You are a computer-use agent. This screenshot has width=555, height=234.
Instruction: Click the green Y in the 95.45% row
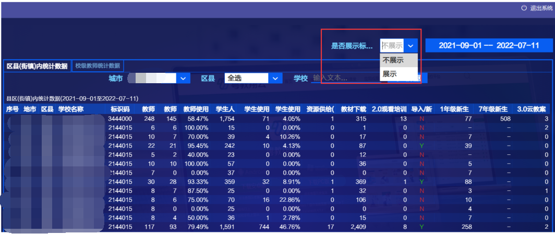[421, 146]
